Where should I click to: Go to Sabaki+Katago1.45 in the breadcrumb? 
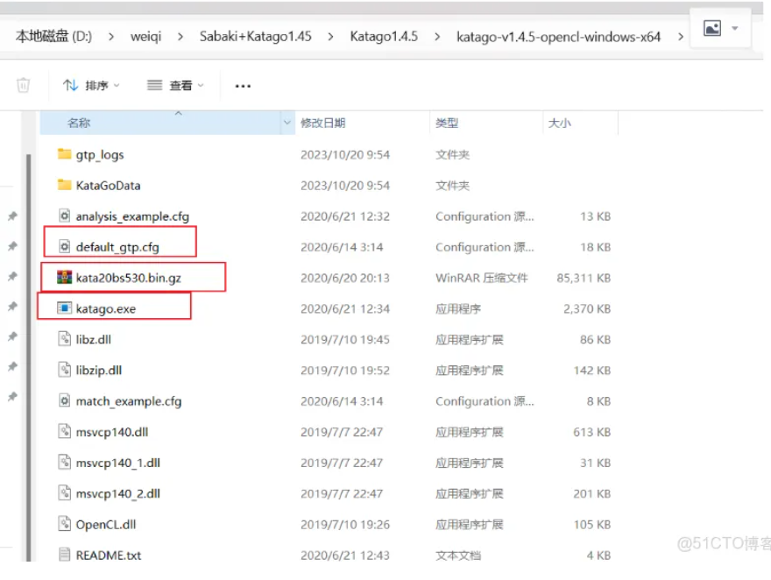[255, 37]
